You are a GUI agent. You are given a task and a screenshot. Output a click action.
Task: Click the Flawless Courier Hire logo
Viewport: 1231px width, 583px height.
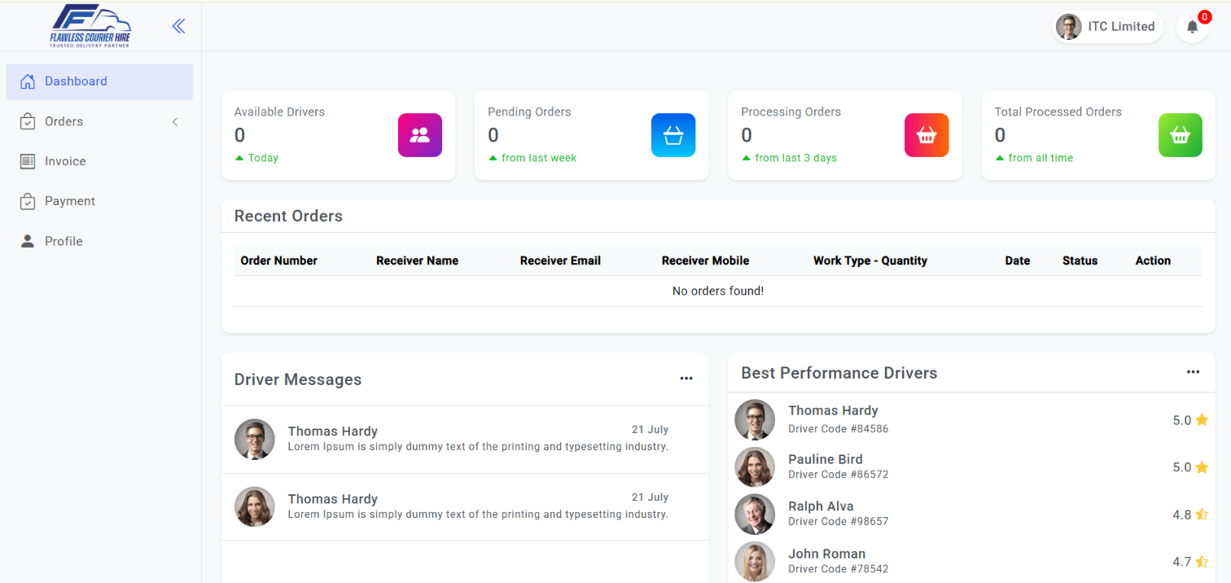click(90, 26)
